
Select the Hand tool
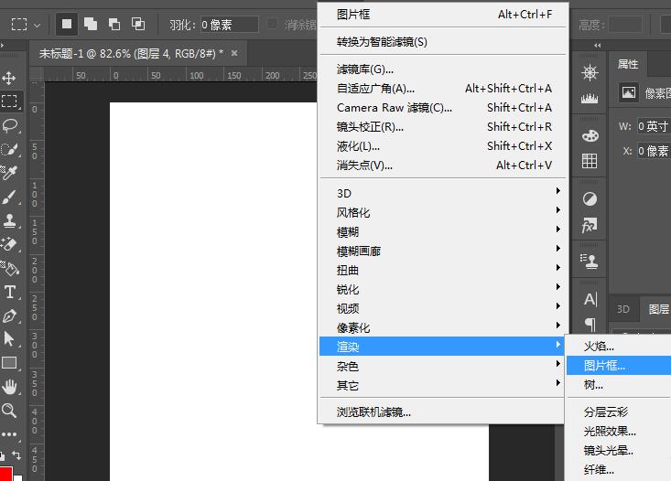10,387
